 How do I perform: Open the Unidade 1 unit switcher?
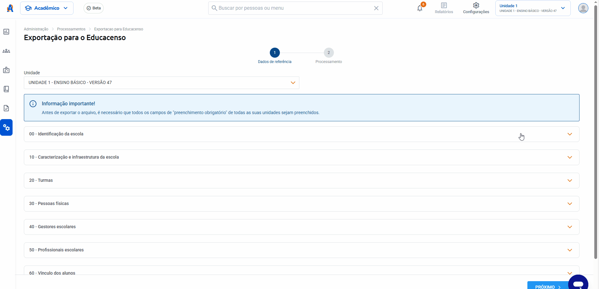click(x=532, y=8)
